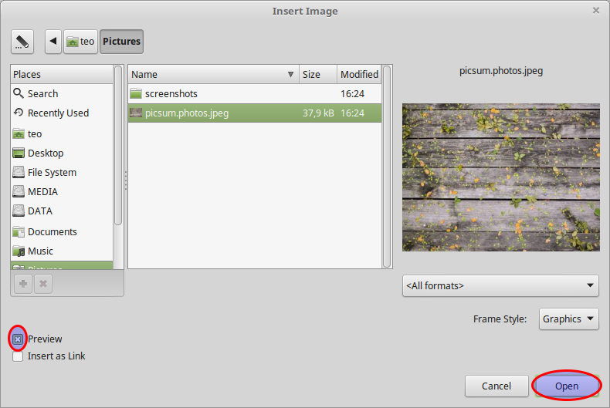The width and height of the screenshot is (610, 408).
Task: Uncheck the Preview checkbox
Action: 18,339
